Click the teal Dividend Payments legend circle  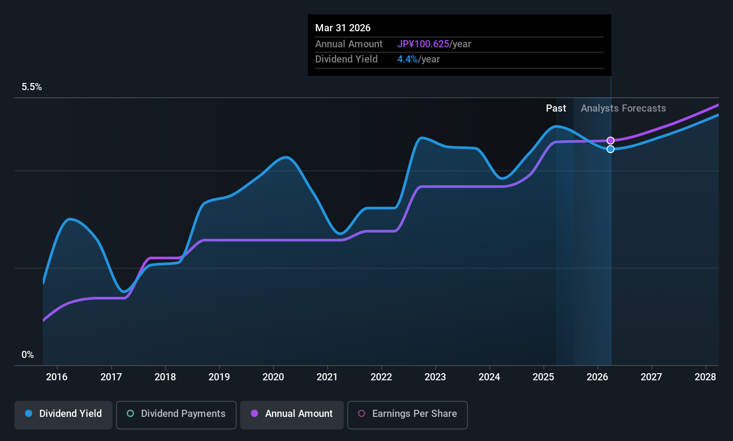(130, 413)
